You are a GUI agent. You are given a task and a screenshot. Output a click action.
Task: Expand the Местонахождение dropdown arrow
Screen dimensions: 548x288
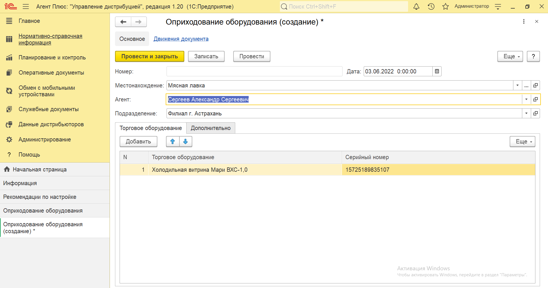point(517,85)
